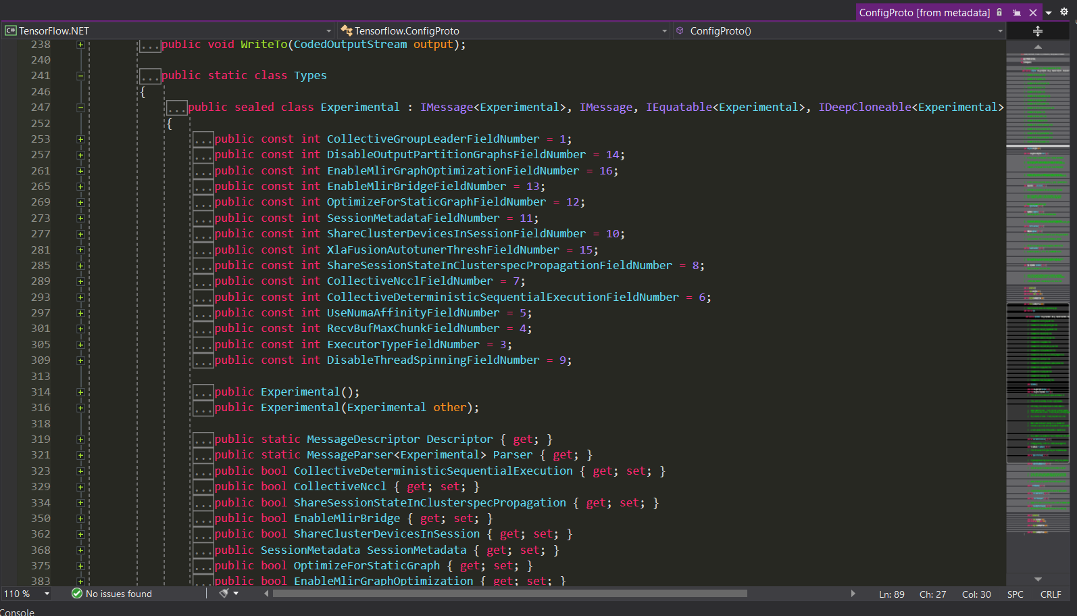Click the SPC indentation indicator

[x=1015, y=594]
